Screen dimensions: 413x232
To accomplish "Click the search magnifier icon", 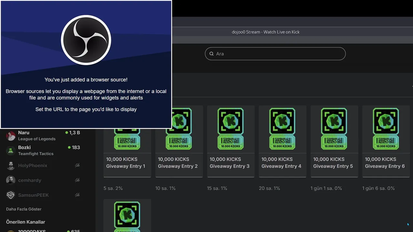I will click(212, 54).
